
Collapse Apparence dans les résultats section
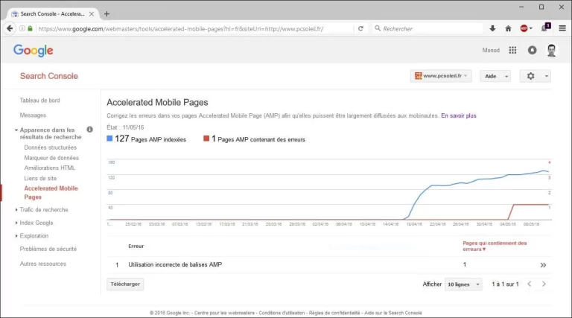coord(16,130)
